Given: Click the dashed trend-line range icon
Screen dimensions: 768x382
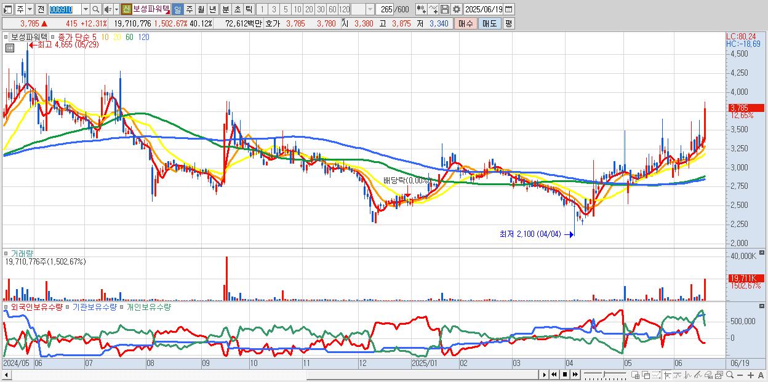Looking at the screenshot, I should coord(656,375).
